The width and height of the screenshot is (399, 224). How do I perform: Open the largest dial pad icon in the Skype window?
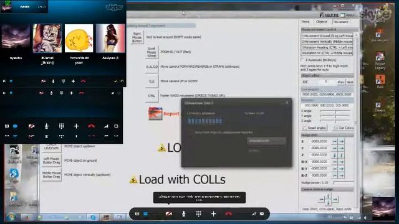[x=61, y=126]
